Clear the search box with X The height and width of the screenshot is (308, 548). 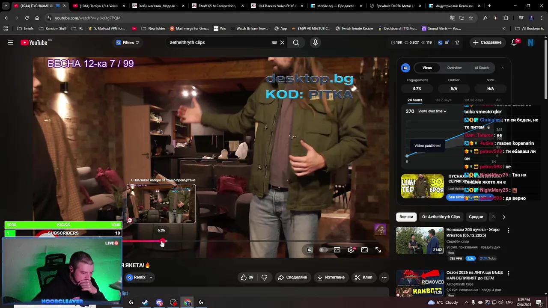(282, 42)
